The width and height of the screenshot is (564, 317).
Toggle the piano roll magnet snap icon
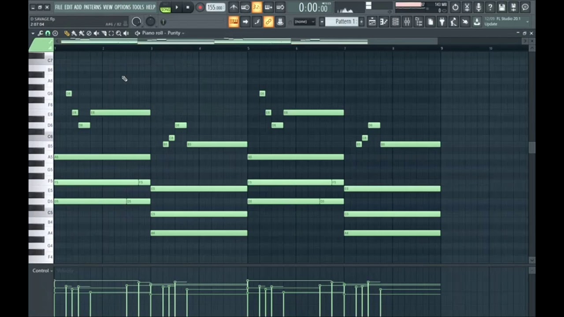pos(48,33)
